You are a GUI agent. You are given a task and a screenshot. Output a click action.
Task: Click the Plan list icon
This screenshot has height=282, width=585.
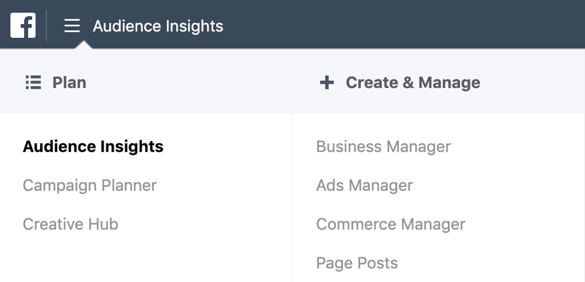(x=33, y=82)
